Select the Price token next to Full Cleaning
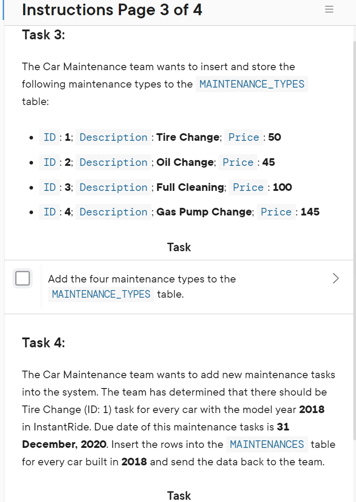356x502 pixels. (248, 187)
